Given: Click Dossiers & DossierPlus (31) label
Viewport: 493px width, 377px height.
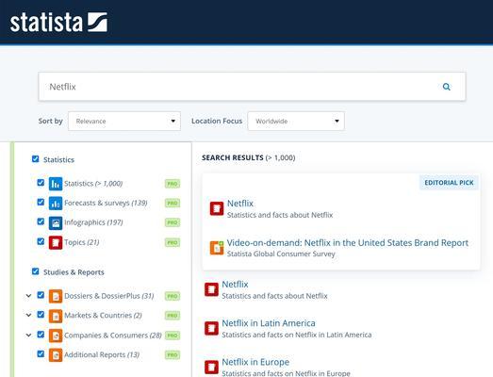Looking at the screenshot, I should [x=109, y=296].
